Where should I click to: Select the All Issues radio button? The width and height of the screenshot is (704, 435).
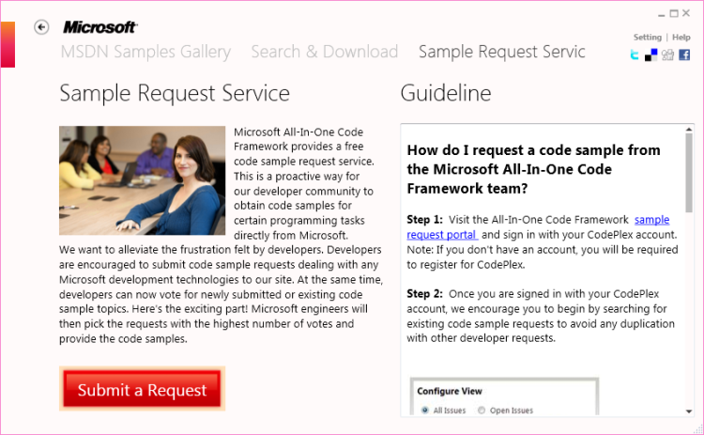424,410
